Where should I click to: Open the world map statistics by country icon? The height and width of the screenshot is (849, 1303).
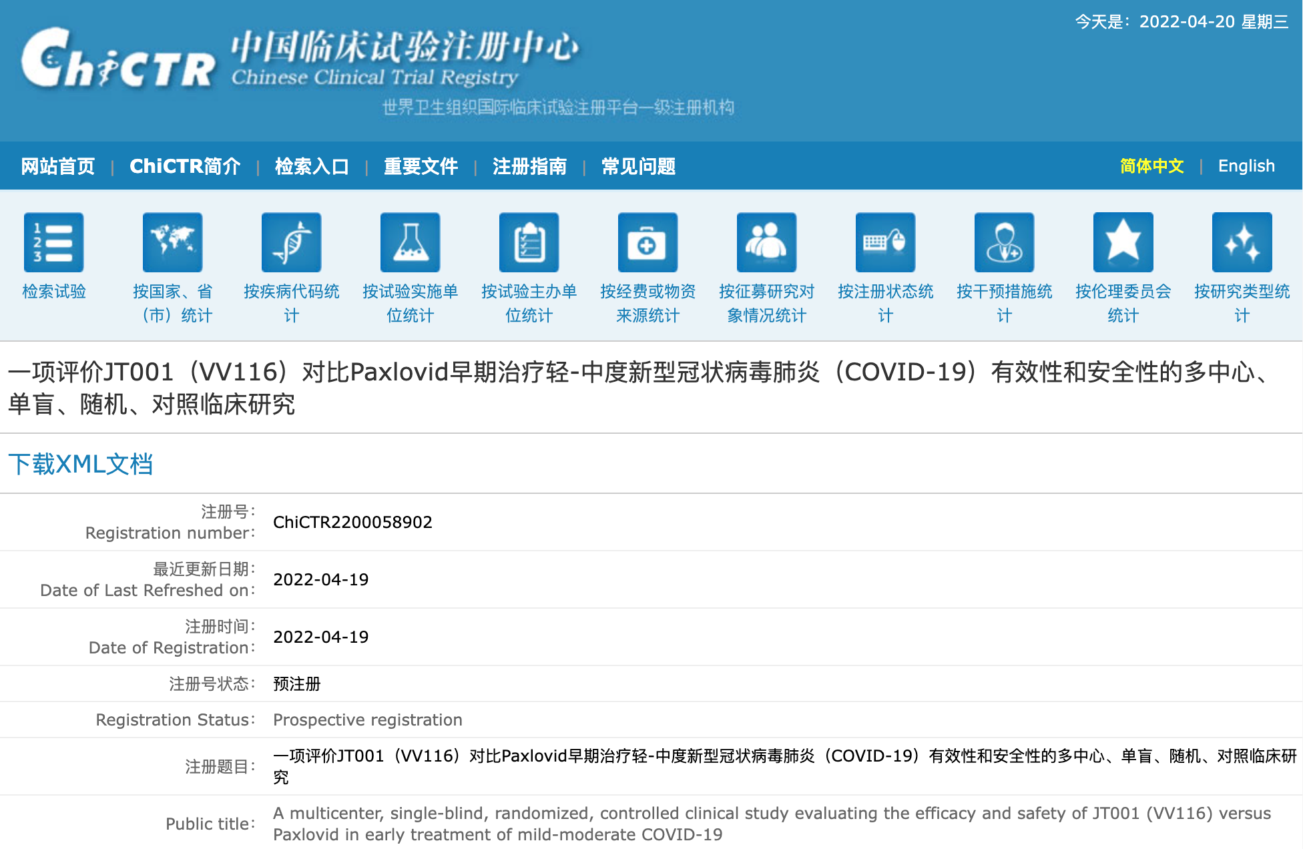pos(172,242)
